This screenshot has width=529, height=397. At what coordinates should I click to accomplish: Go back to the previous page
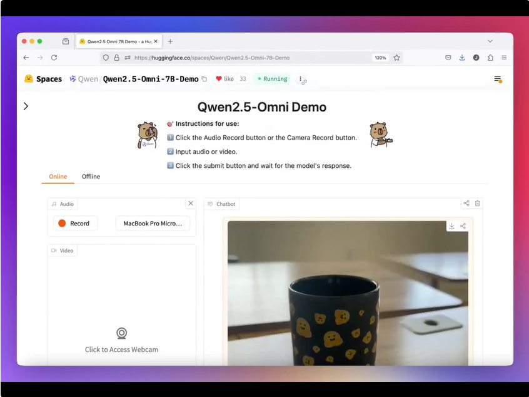26,58
